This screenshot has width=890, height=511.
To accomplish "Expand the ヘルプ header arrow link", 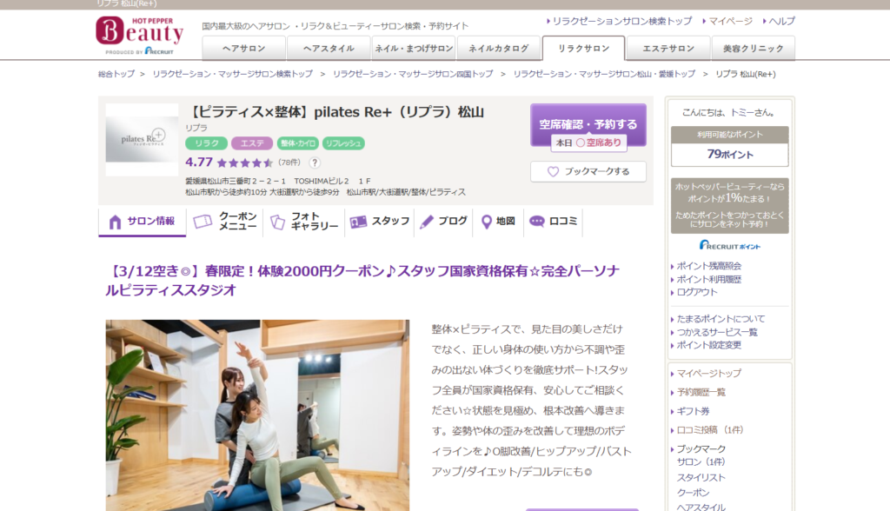I will coord(777,21).
